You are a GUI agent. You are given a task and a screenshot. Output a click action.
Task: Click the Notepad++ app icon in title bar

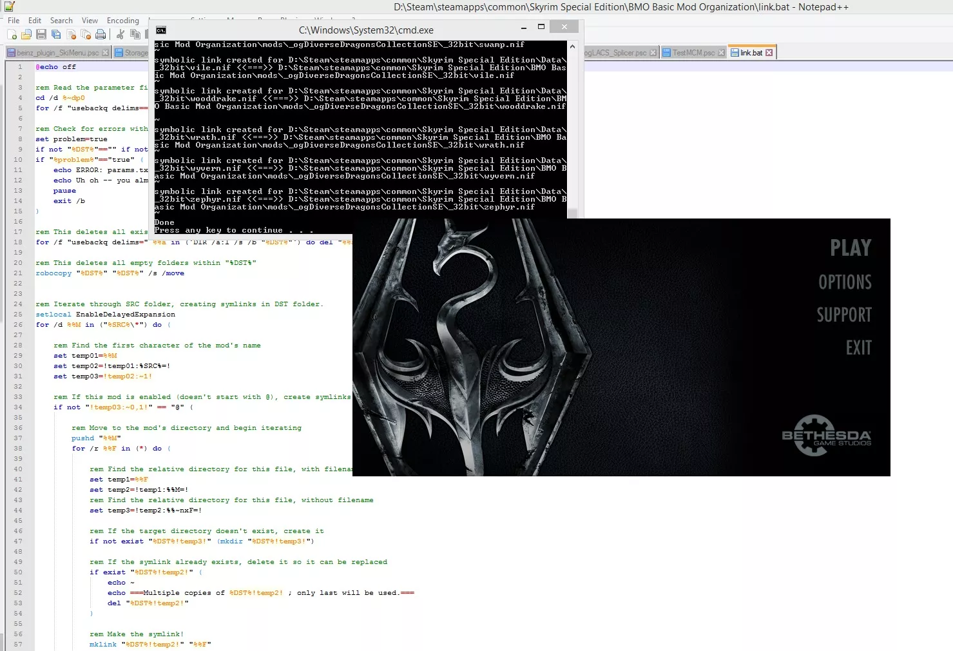pos(9,6)
